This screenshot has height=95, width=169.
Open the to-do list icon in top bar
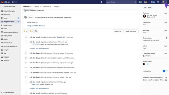[153, 2]
